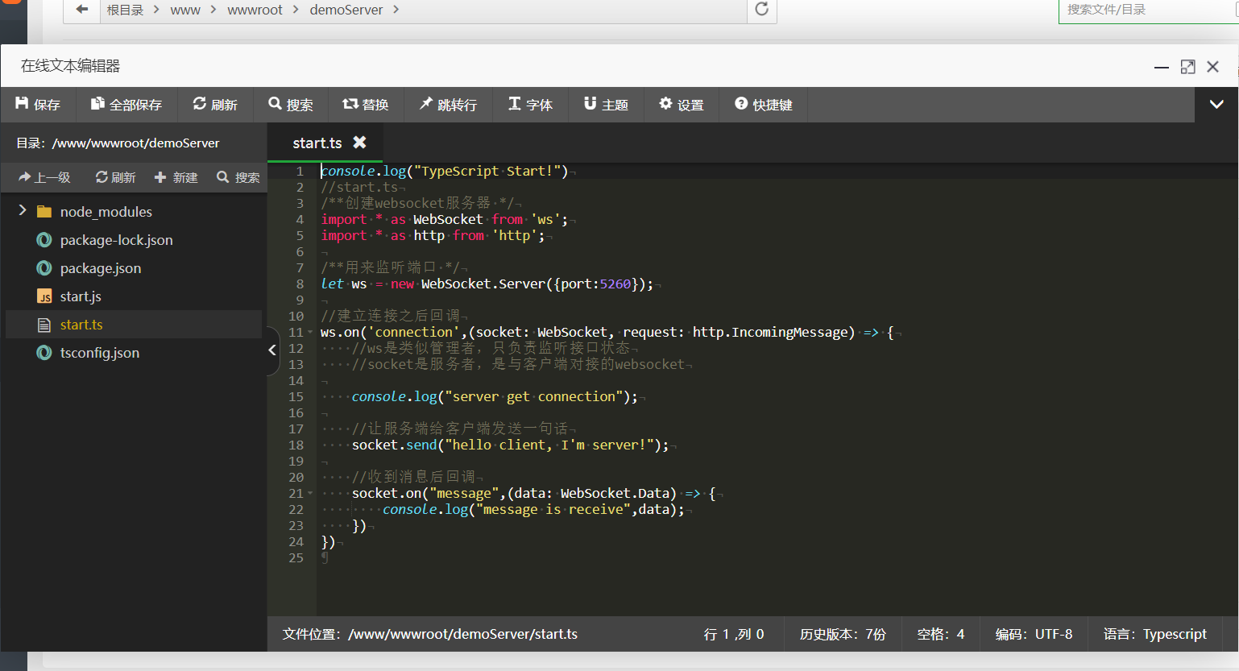This screenshot has width=1239, height=671.
Task: Close the online text editor window
Action: 1212,67
